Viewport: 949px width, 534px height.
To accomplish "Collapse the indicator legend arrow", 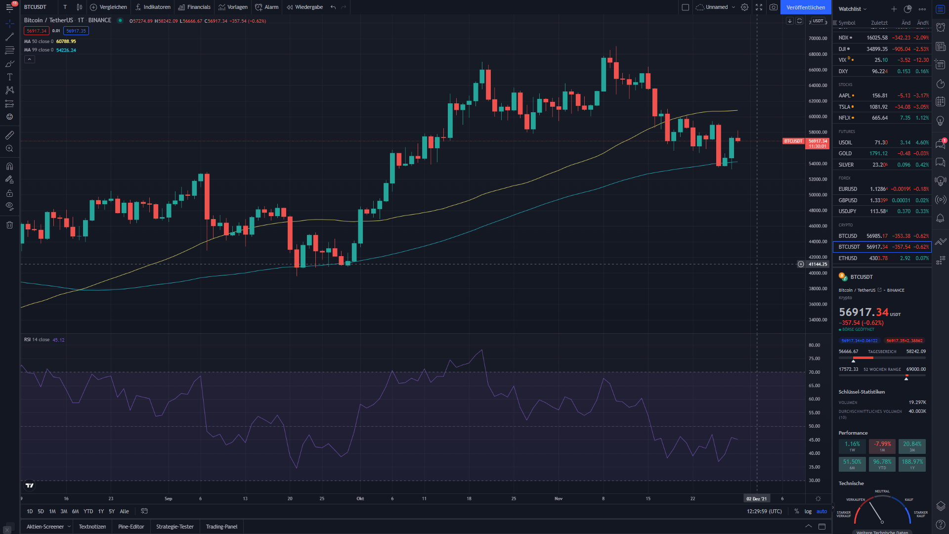I will click(x=30, y=59).
